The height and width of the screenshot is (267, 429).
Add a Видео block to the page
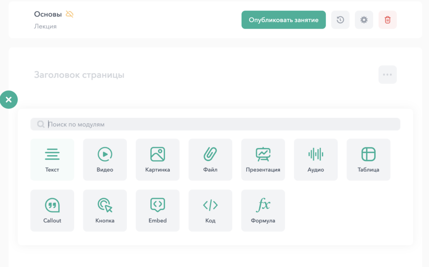105,159
